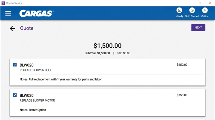Uncheck the BLW030 blower motor checkbox
Viewport: 215px width, 120px height.
click(15, 95)
